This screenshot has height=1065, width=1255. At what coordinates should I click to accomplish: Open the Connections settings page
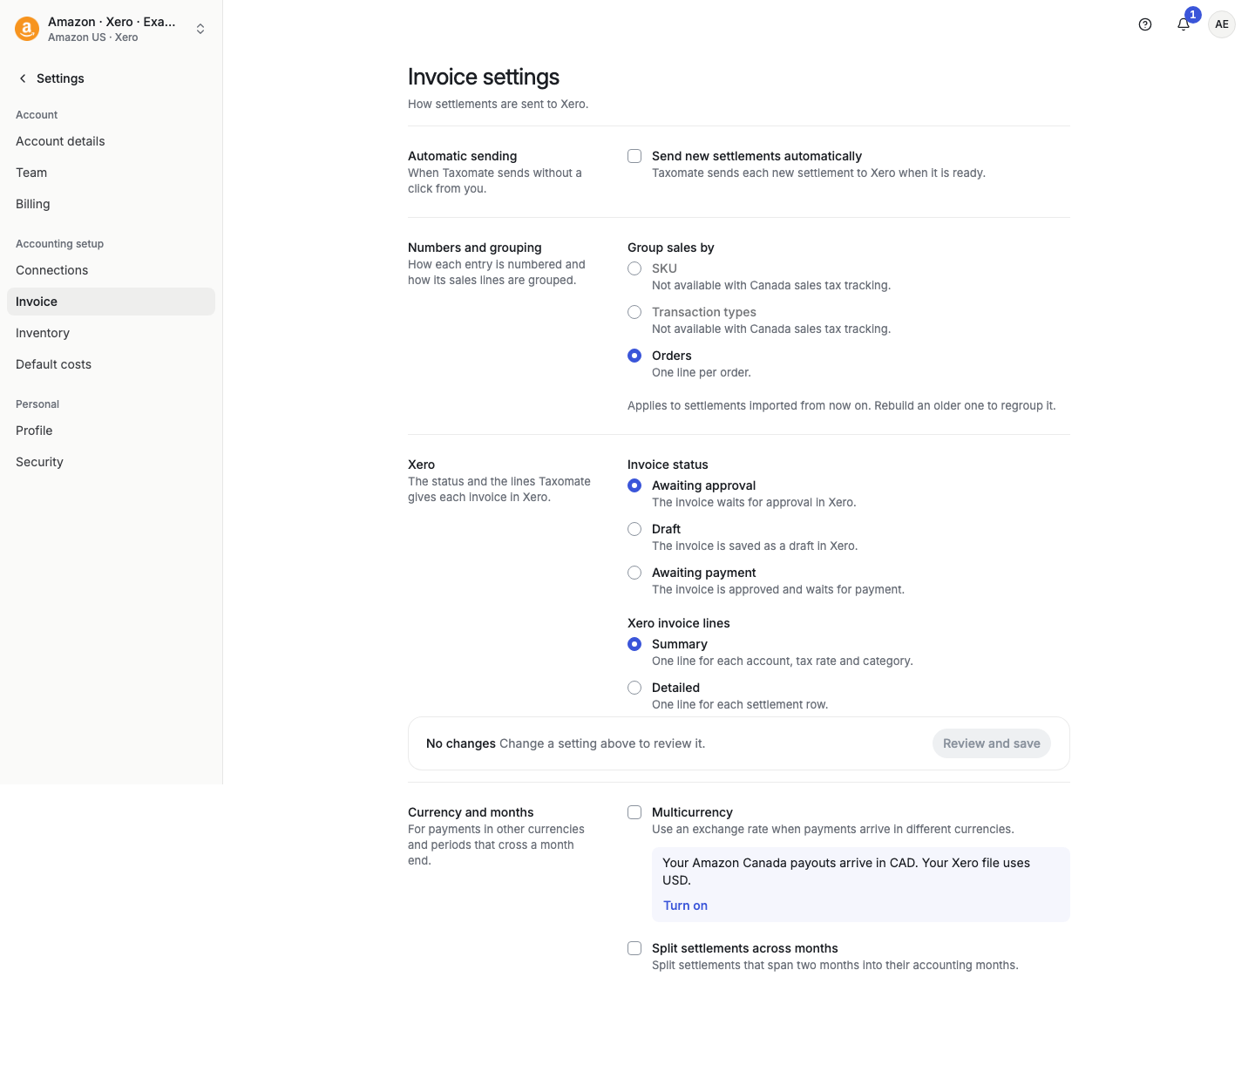coord(111,270)
